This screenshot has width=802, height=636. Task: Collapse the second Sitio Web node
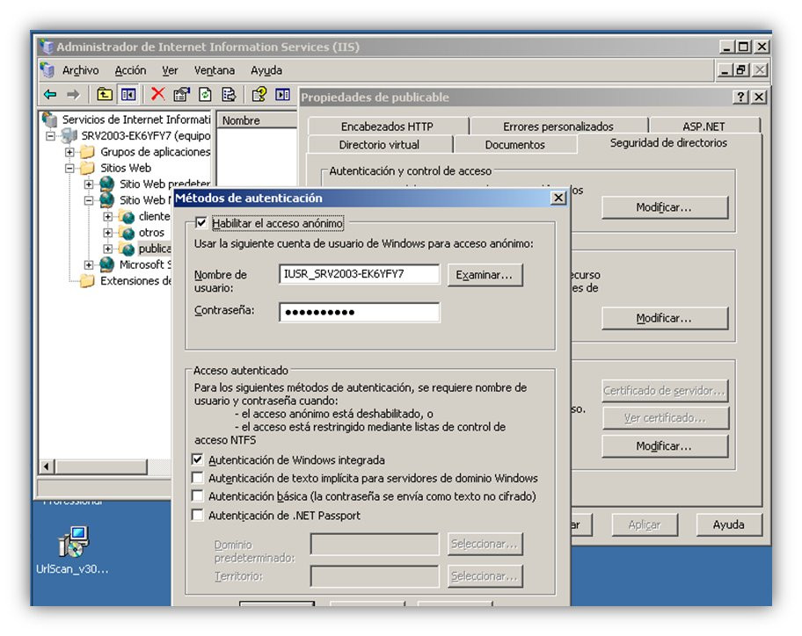89,200
